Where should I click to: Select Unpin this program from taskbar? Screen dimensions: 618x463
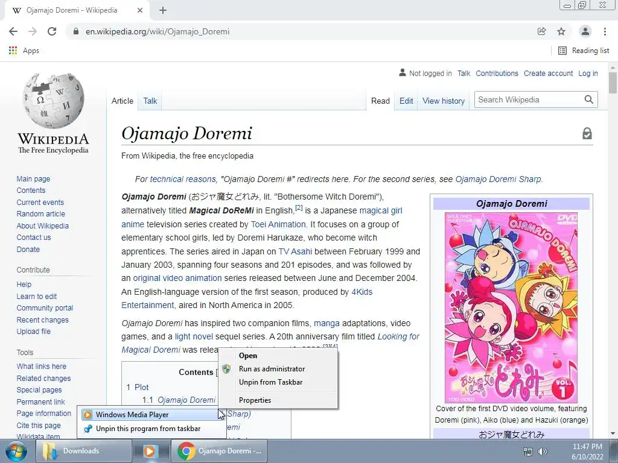click(x=151, y=429)
